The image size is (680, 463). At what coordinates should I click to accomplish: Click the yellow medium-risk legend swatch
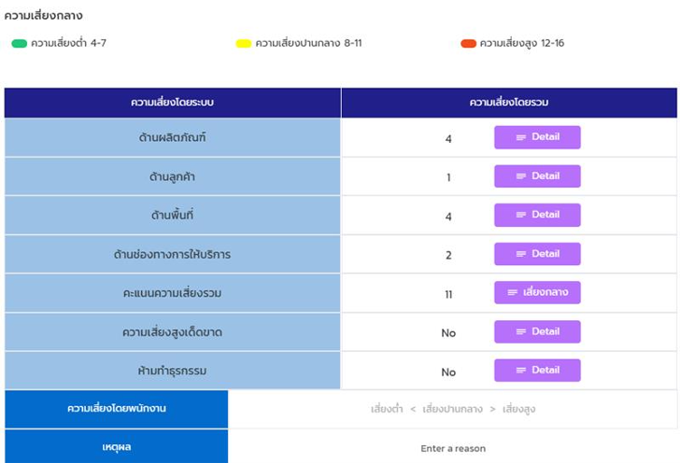point(244,44)
